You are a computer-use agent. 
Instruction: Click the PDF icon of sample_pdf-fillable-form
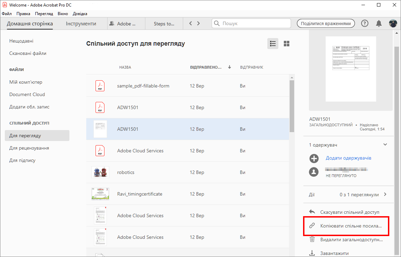click(x=100, y=86)
